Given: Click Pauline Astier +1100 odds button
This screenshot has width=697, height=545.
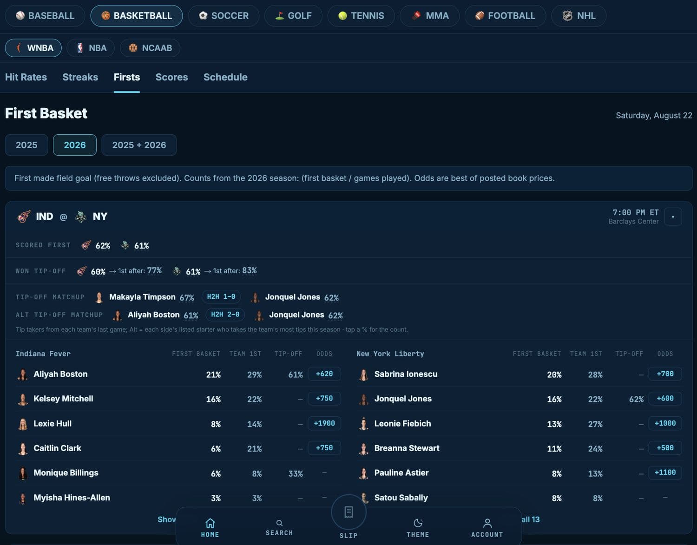Looking at the screenshot, I should 665,473.
